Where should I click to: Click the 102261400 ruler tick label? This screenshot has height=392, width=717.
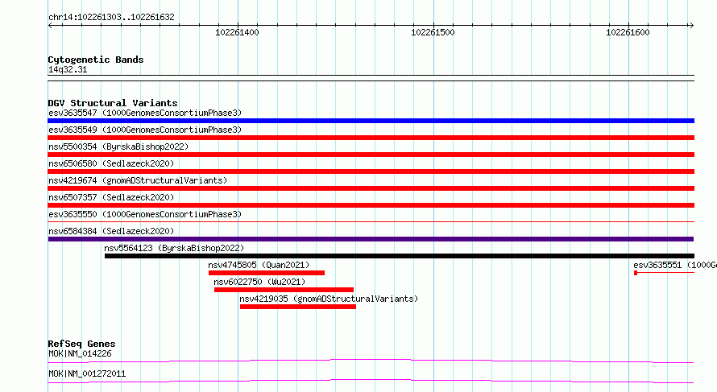click(x=237, y=32)
